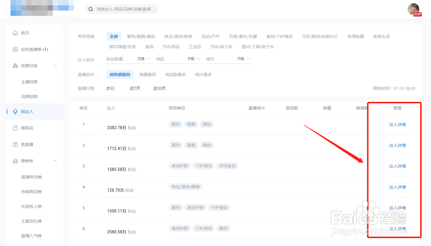431x246 pixels.
Task: Select the 销量最高 sorting option
Action: (148, 74)
